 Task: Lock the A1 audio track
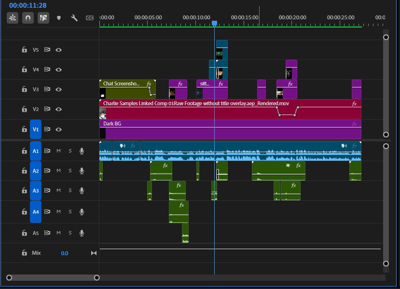point(24,151)
